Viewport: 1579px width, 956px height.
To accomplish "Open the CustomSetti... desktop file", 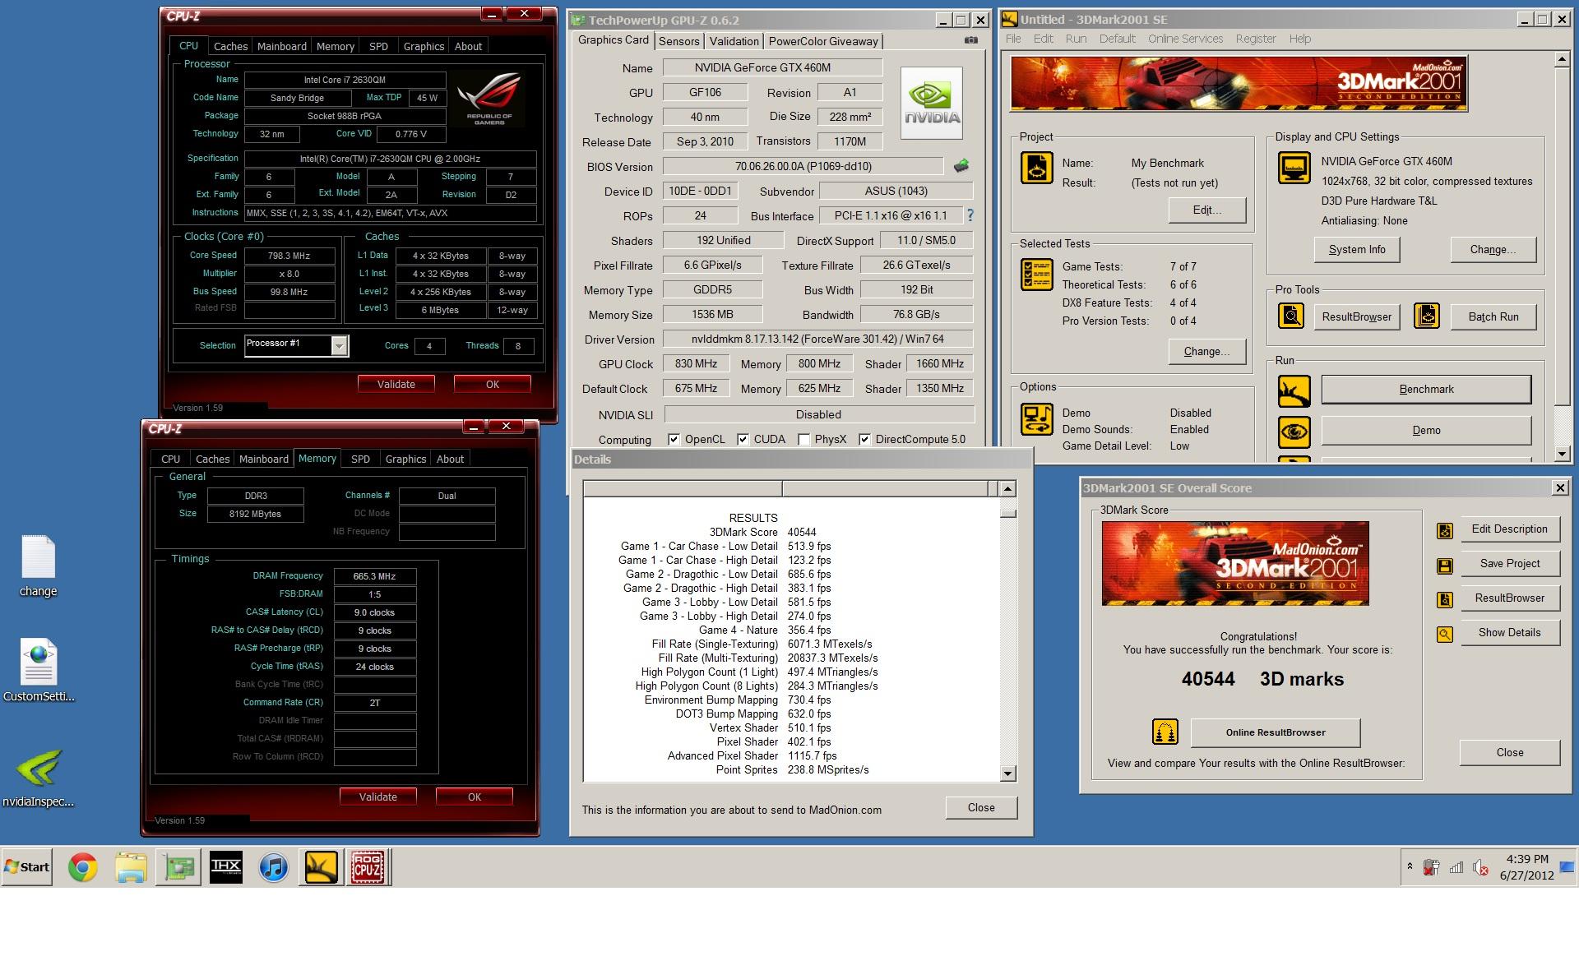I will pyautogui.click(x=39, y=671).
